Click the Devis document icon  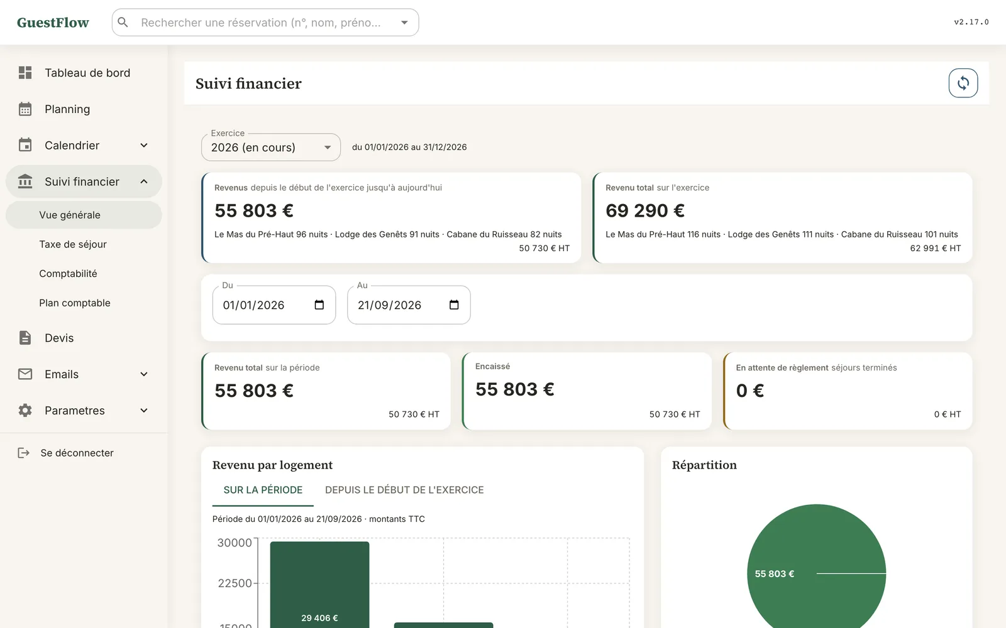click(25, 338)
